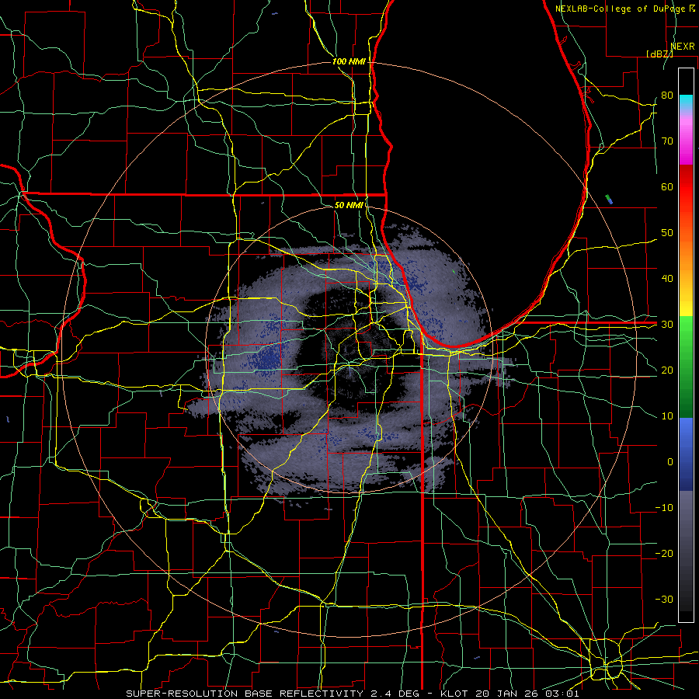Click the 70 value on the dBZ scale
699x699 pixels.
pyautogui.click(x=667, y=141)
